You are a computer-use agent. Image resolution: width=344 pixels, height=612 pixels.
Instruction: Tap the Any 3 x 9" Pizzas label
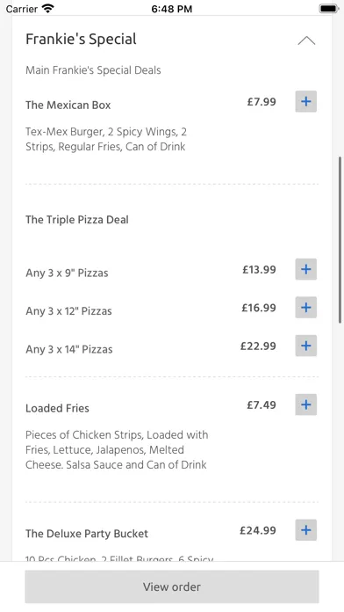click(67, 273)
